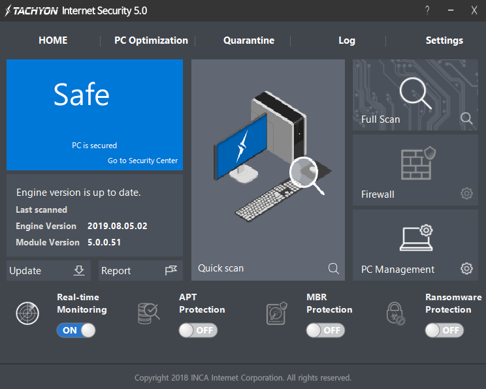Click the Last scanned label
Viewport: 486px width, 389px height.
42,210
